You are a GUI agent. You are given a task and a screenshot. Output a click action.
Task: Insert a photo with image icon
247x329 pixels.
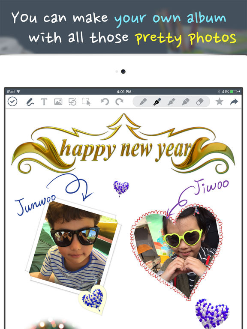pos(58,102)
